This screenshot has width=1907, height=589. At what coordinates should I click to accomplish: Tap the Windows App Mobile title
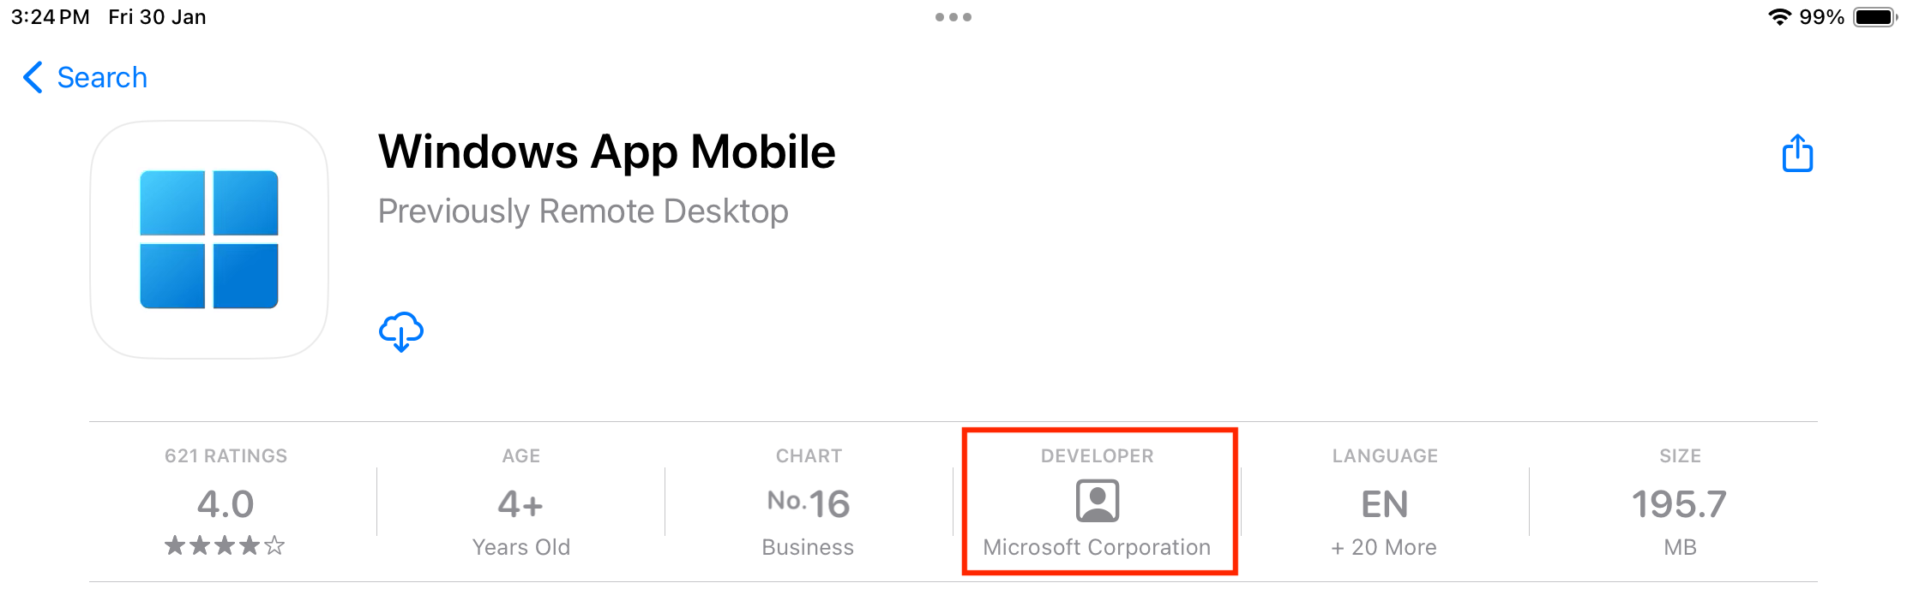point(606,152)
